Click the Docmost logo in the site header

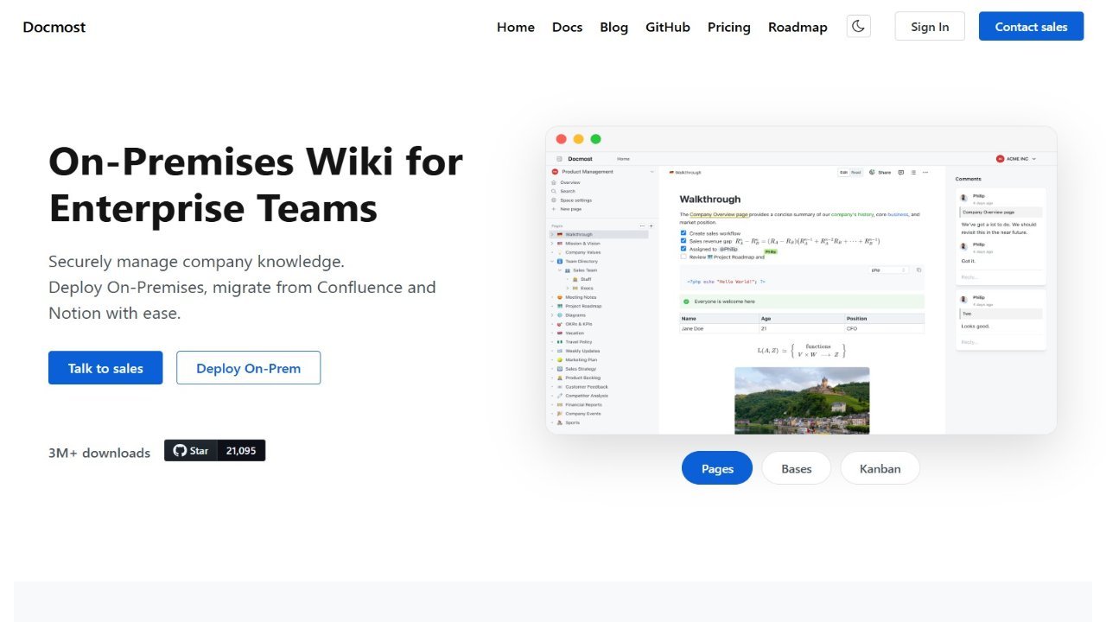pos(54,27)
